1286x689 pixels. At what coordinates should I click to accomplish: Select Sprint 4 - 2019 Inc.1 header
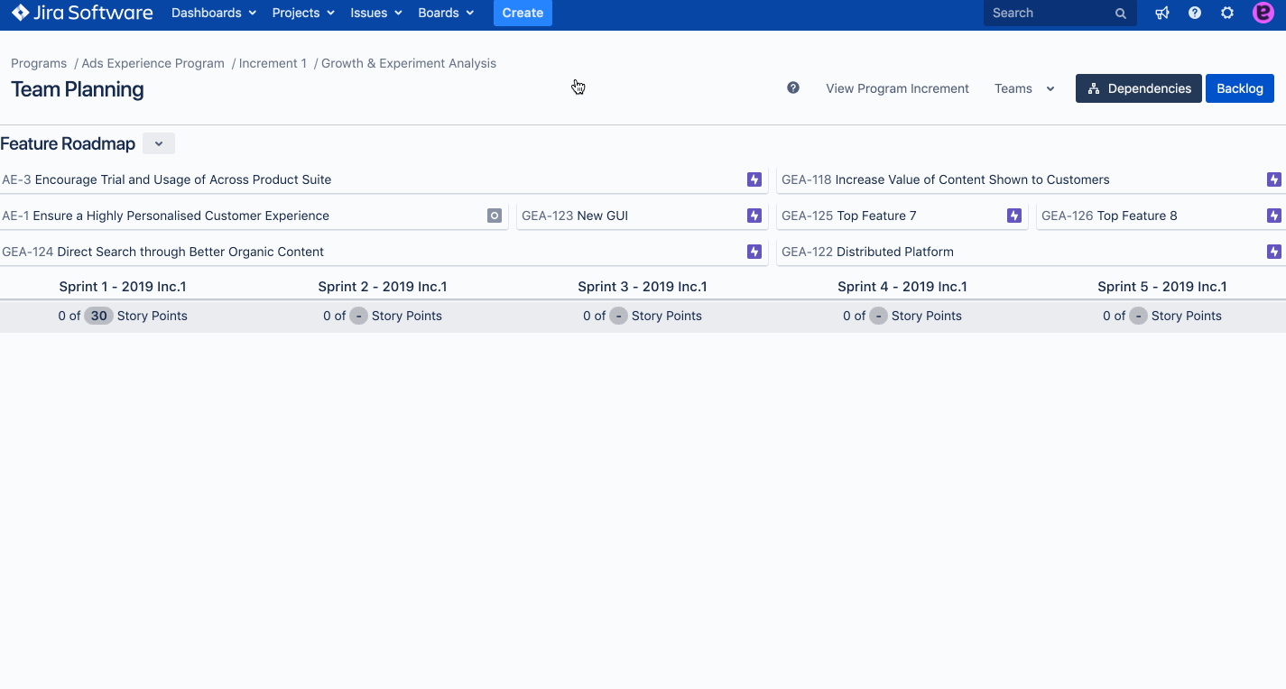click(x=902, y=287)
